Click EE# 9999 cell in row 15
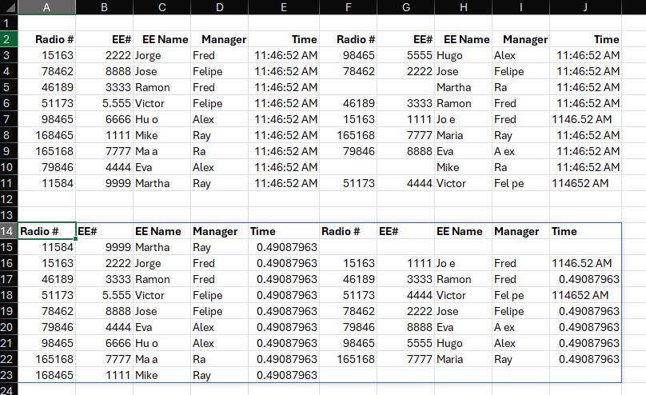 [x=105, y=247]
